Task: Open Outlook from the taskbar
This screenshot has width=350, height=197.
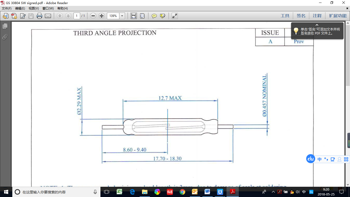Action: [x=195, y=192]
